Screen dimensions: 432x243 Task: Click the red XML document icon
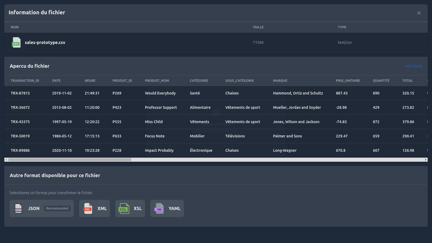tap(87, 208)
